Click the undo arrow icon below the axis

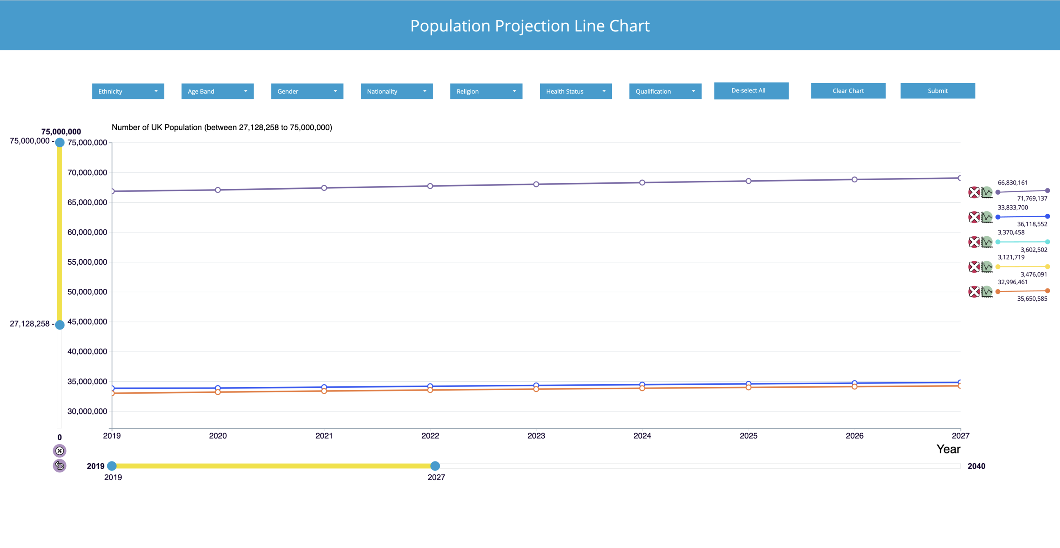click(x=59, y=466)
